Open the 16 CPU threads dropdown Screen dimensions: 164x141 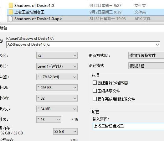[x=49, y=120]
